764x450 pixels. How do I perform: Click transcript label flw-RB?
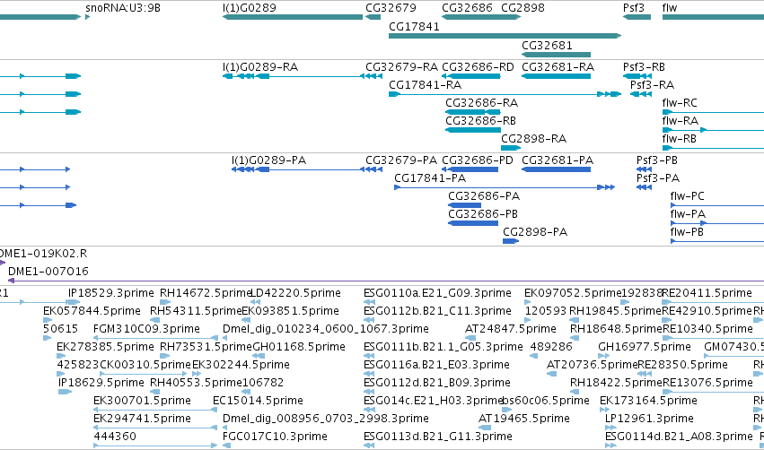[x=680, y=139]
